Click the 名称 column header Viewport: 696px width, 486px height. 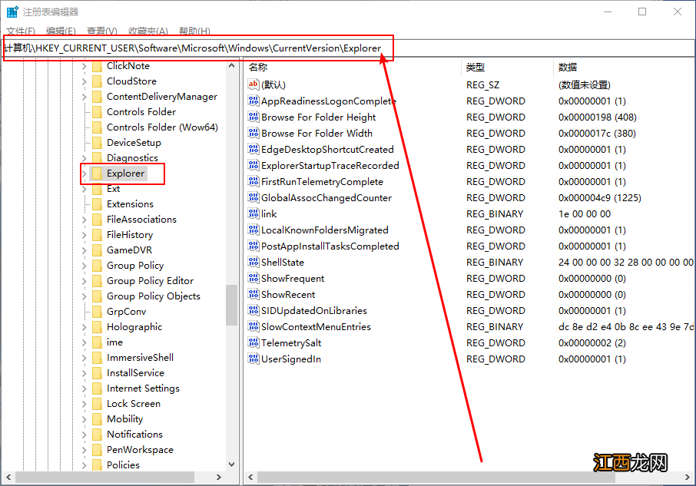[x=259, y=68]
